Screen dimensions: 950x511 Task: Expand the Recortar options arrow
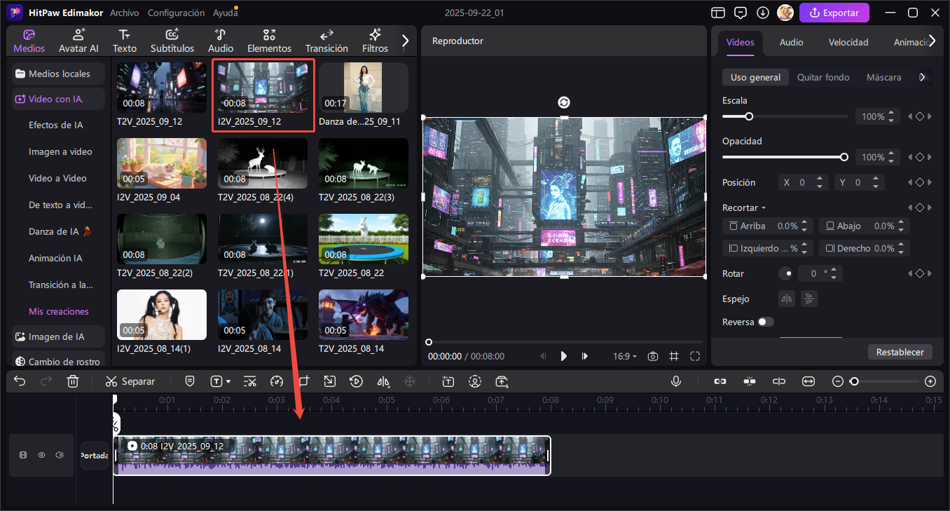pyautogui.click(x=764, y=208)
